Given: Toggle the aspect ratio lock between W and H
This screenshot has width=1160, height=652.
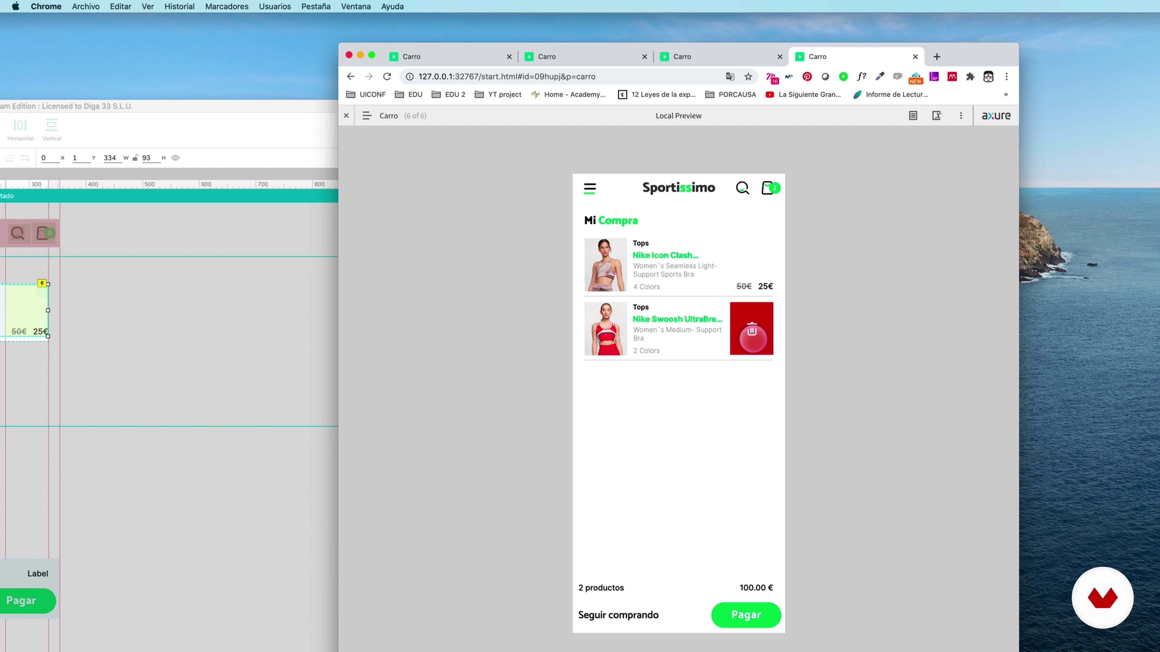Looking at the screenshot, I should [135, 158].
